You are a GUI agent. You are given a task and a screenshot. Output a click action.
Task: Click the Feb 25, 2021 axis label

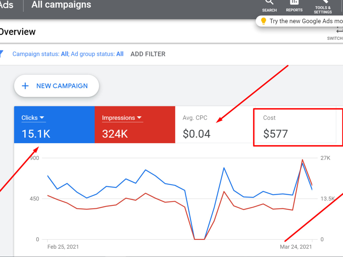point(63,247)
